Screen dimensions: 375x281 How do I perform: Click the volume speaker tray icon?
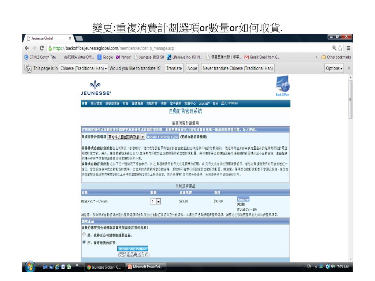[x=333, y=266]
